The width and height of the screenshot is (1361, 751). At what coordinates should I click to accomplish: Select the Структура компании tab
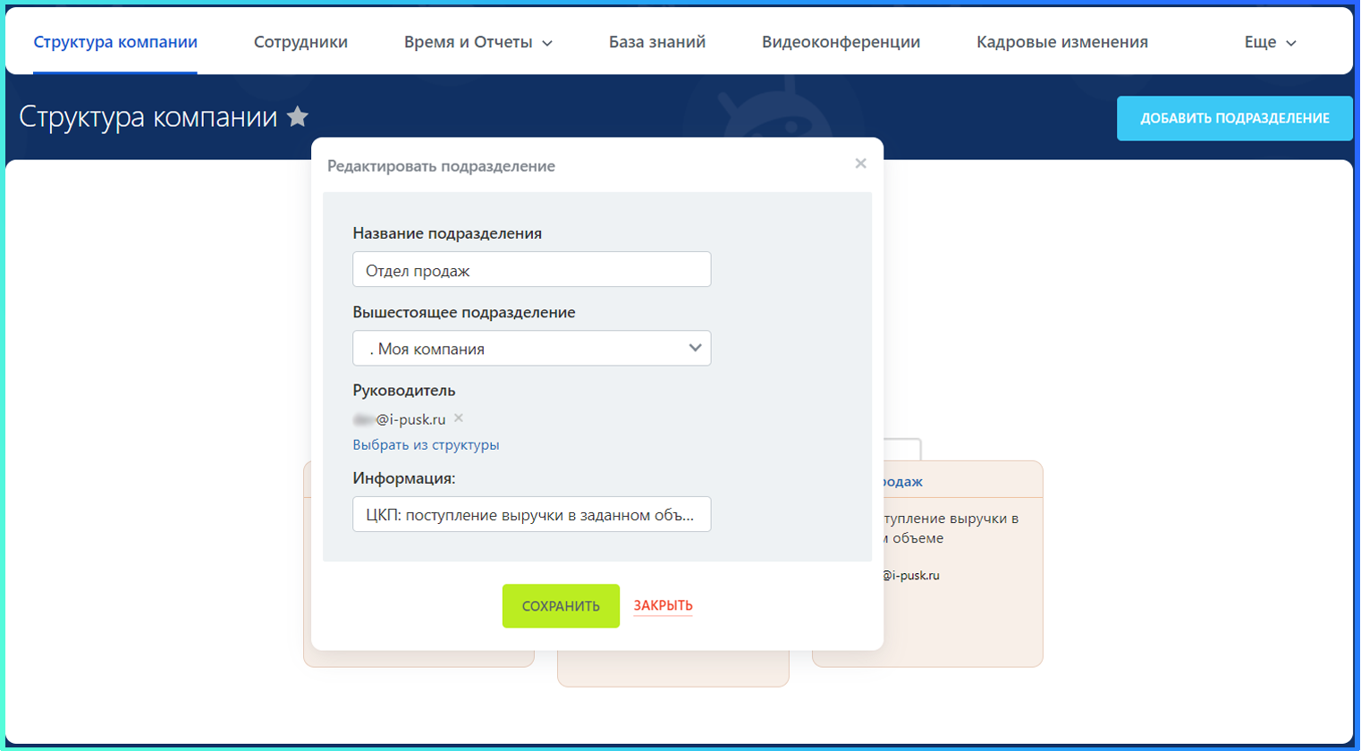click(x=115, y=42)
